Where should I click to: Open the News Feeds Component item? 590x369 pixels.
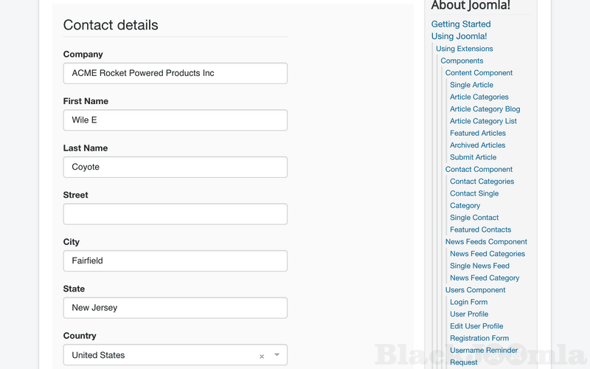pyautogui.click(x=486, y=242)
